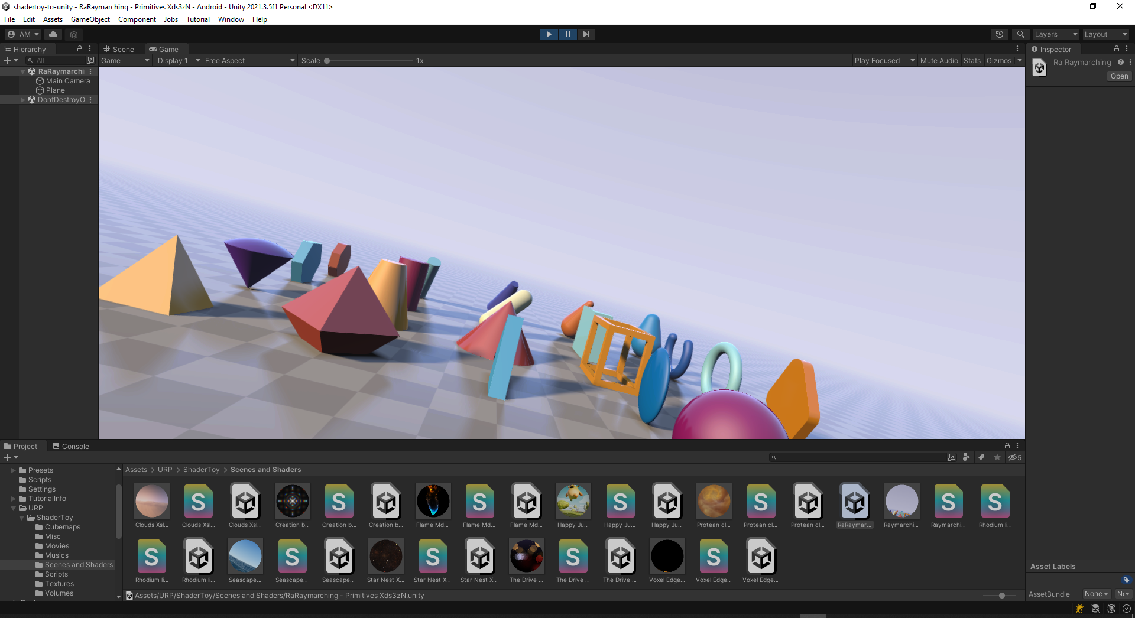Click Search by Label icon in Project
This screenshot has width=1135, height=618.
tap(981, 457)
